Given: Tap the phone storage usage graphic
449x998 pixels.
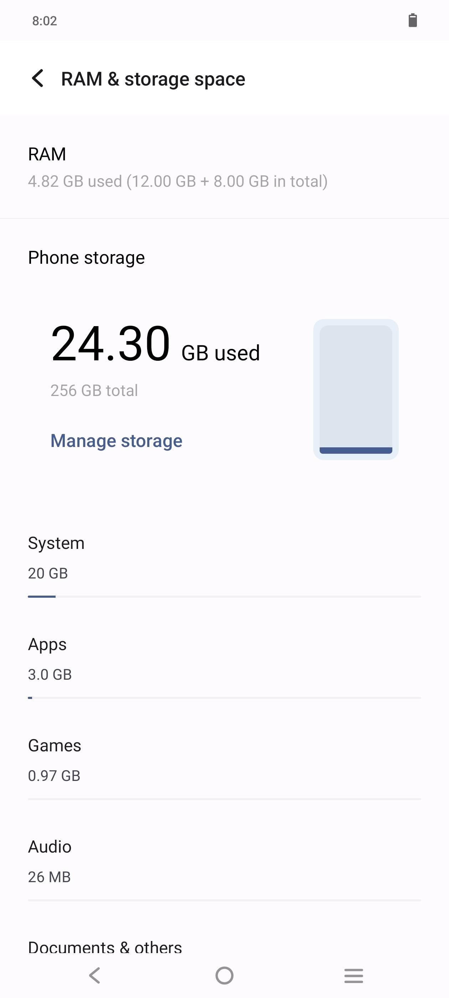Looking at the screenshot, I should (x=356, y=389).
